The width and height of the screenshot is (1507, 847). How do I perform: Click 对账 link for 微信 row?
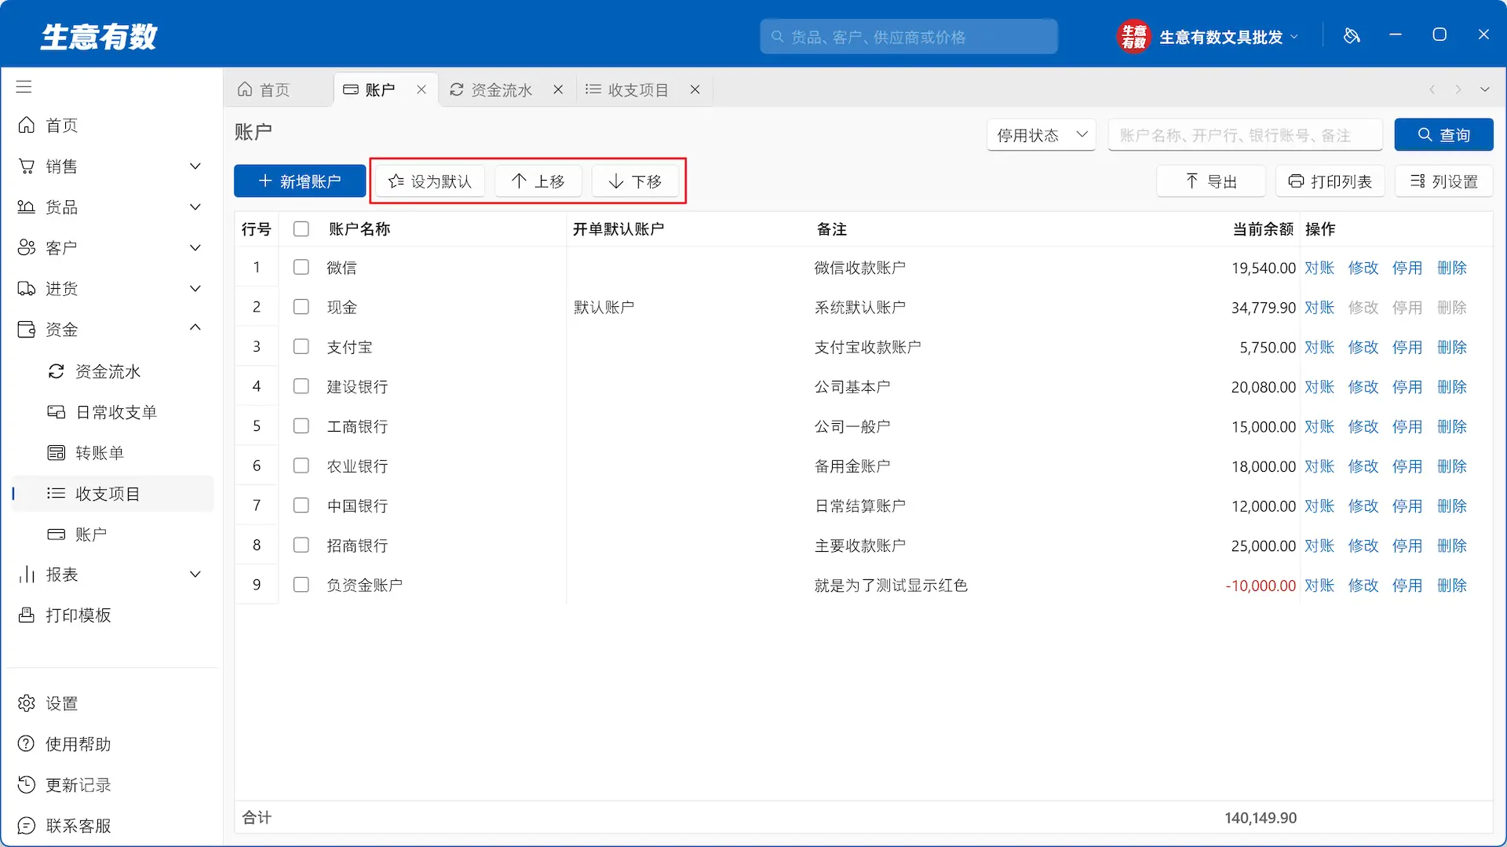[1319, 268]
